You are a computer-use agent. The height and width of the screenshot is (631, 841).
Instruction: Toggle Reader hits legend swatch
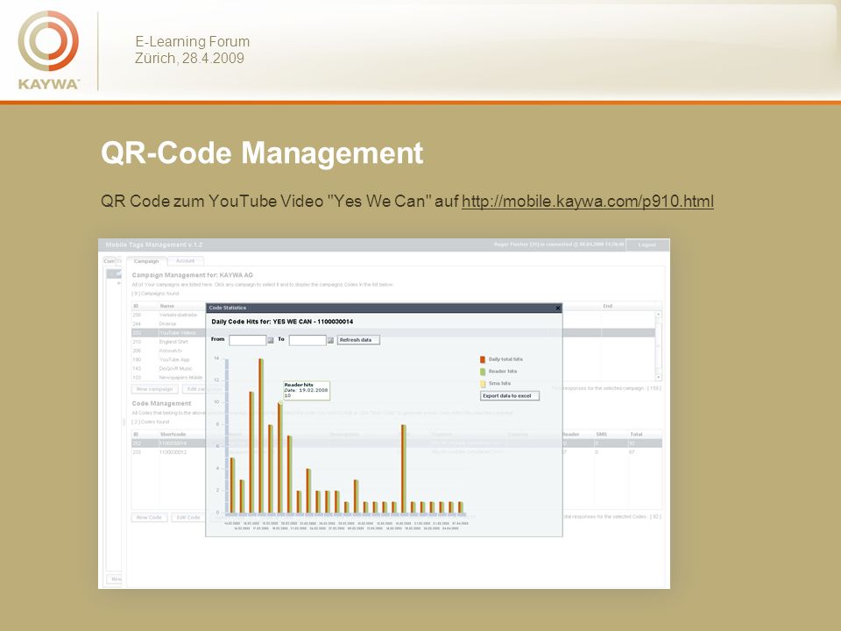pyautogui.click(x=483, y=372)
